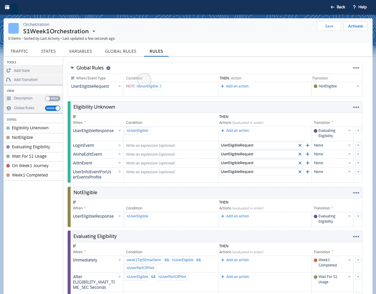Click the app launcher icon in top bar

coord(7,7)
